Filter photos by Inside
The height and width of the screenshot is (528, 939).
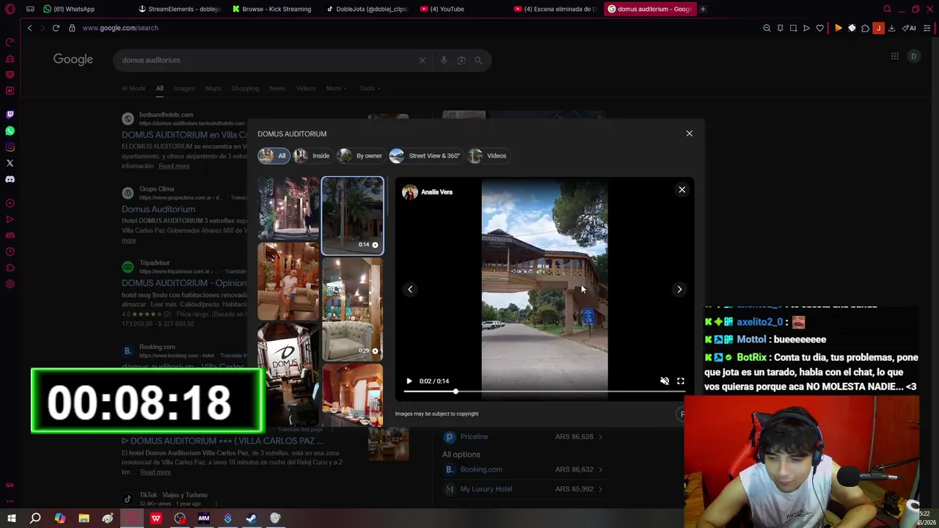point(313,155)
